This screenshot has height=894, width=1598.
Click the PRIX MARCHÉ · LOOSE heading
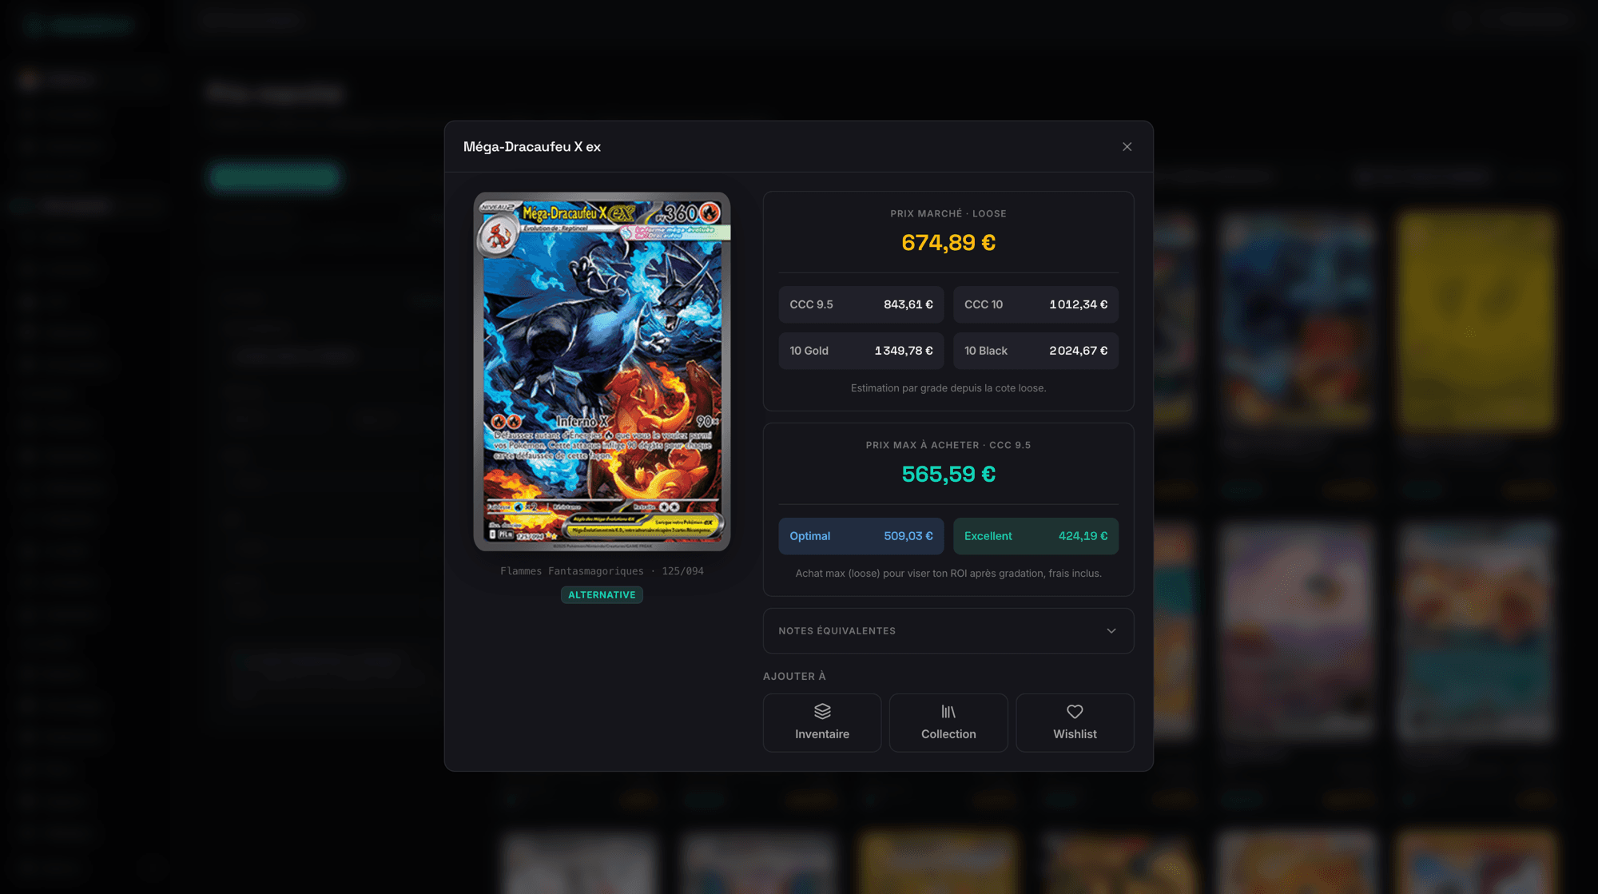point(948,214)
